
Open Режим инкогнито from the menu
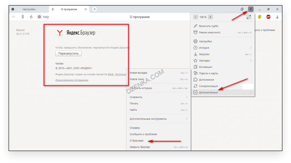[222, 32]
